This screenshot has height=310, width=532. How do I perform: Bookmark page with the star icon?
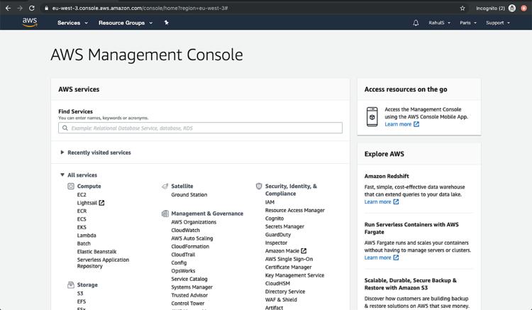[x=462, y=8]
